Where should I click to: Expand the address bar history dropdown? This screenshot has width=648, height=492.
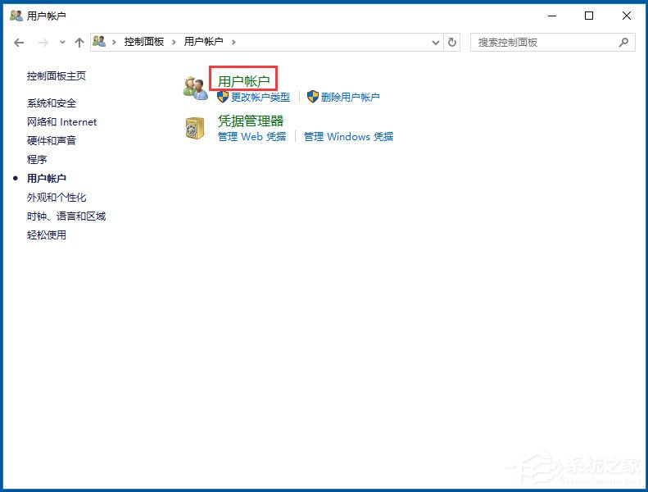[436, 42]
